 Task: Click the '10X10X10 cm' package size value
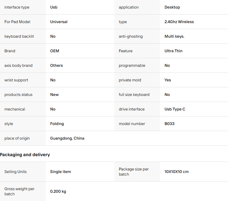(x=177, y=172)
